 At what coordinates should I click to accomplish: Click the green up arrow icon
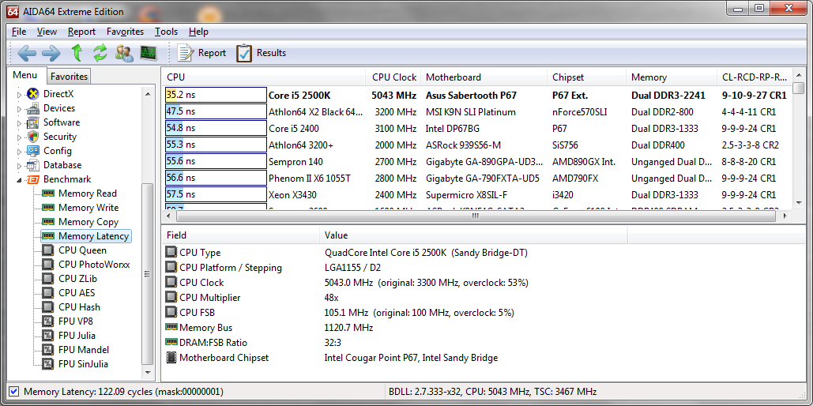coord(77,52)
